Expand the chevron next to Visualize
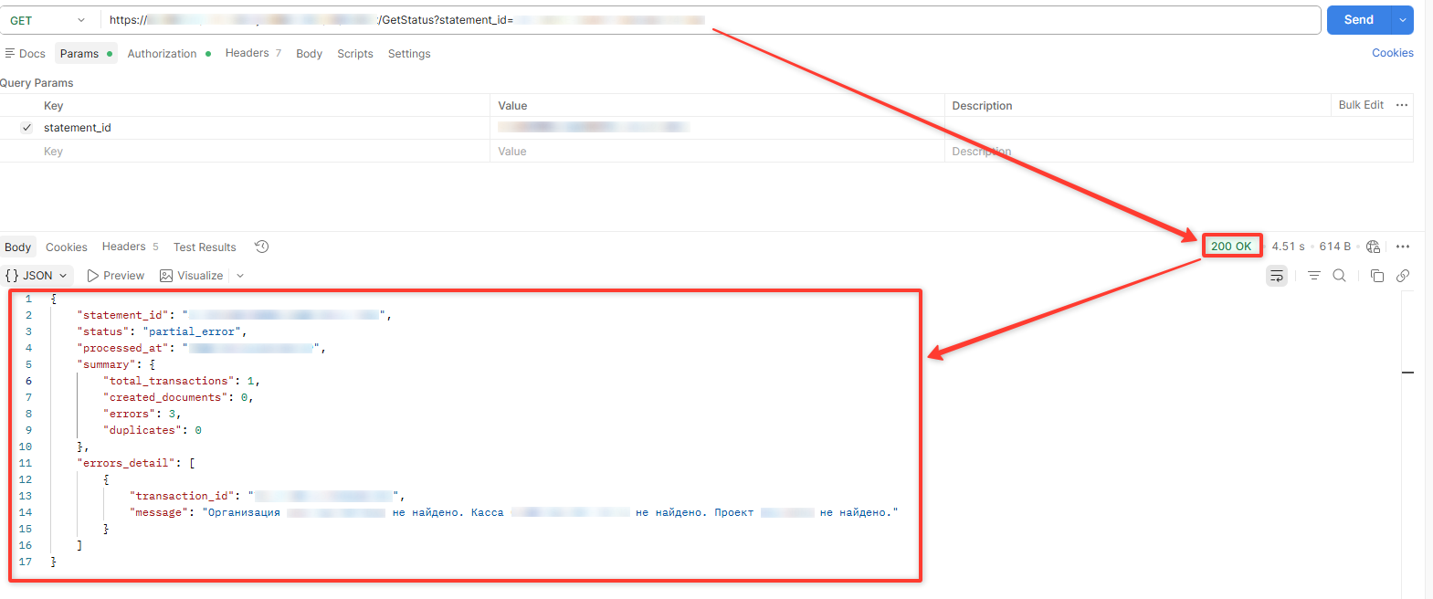Screen dimensions: 1433x599 (240, 276)
